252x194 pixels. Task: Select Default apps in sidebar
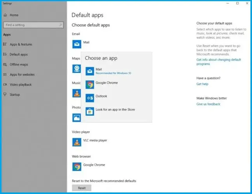click(19, 55)
